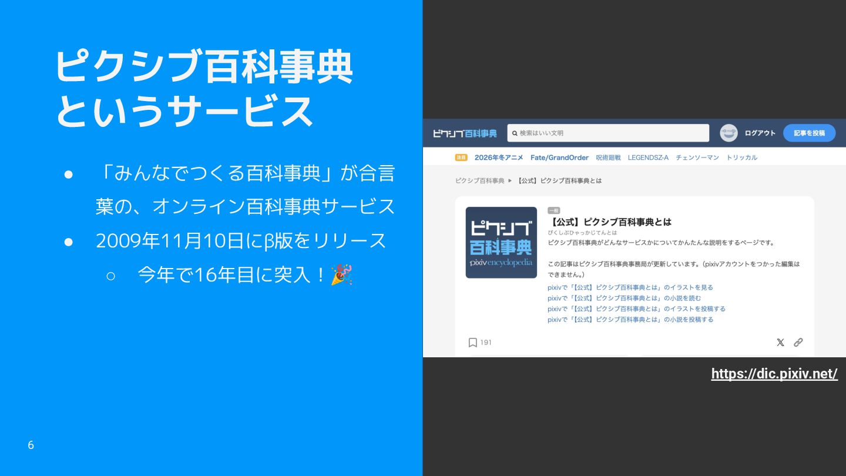846x476 pixels.
Task: Open the 呪術廻戦 trending tag
Action: [x=608, y=157]
